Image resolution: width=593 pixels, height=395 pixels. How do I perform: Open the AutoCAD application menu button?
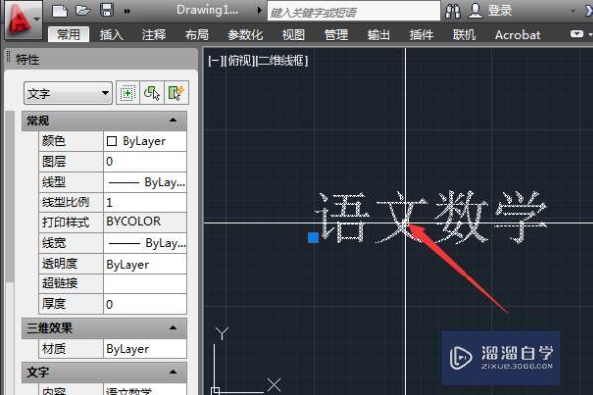click(24, 19)
